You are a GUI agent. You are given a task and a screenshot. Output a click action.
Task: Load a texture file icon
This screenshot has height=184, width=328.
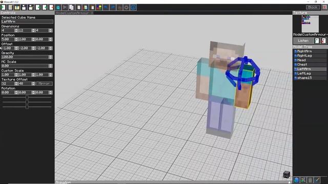coord(317,41)
